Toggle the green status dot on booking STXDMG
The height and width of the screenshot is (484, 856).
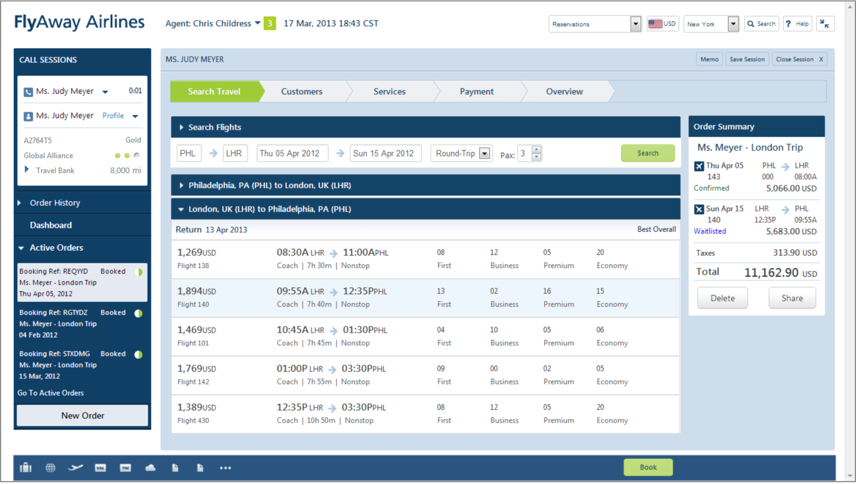tap(138, 354)
